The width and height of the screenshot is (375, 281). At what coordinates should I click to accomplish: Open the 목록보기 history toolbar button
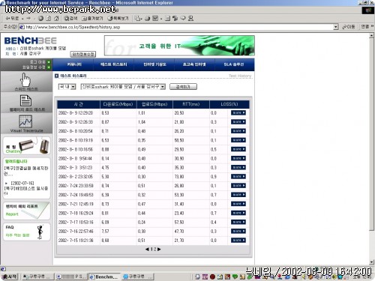point(118,19)
